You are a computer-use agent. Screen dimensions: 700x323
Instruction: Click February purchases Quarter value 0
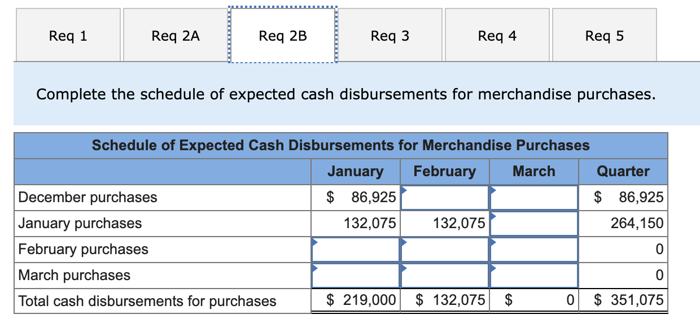623,250
